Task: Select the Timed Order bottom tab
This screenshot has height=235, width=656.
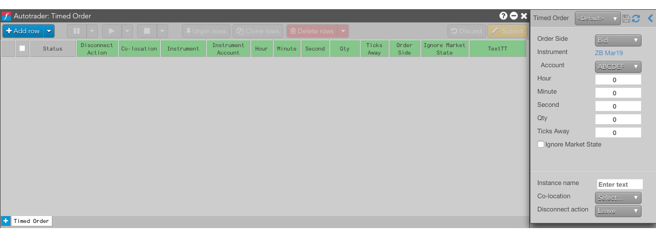Action: pos(31,221)
